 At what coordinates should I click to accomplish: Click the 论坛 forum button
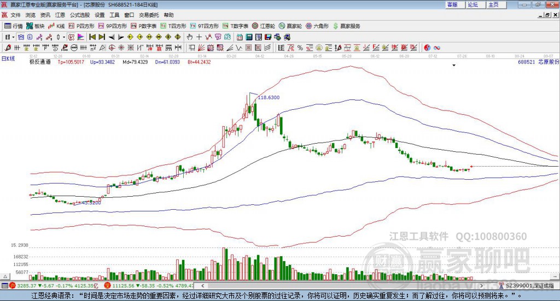(x=475, y=4)
